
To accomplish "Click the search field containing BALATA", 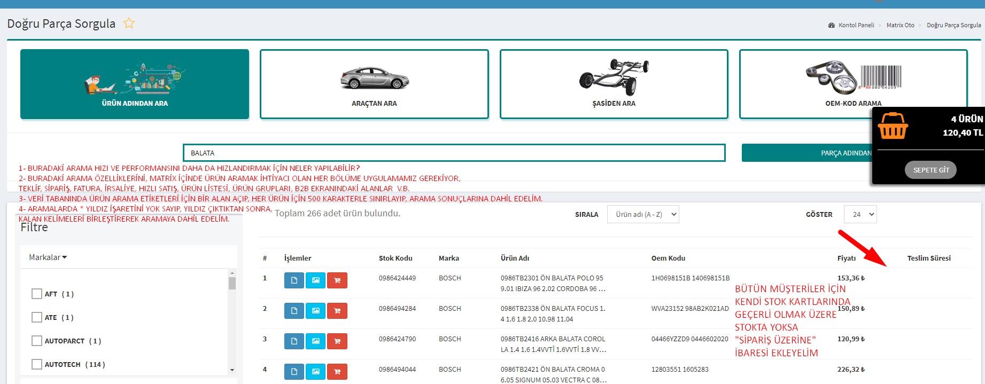I will (454, 153).
